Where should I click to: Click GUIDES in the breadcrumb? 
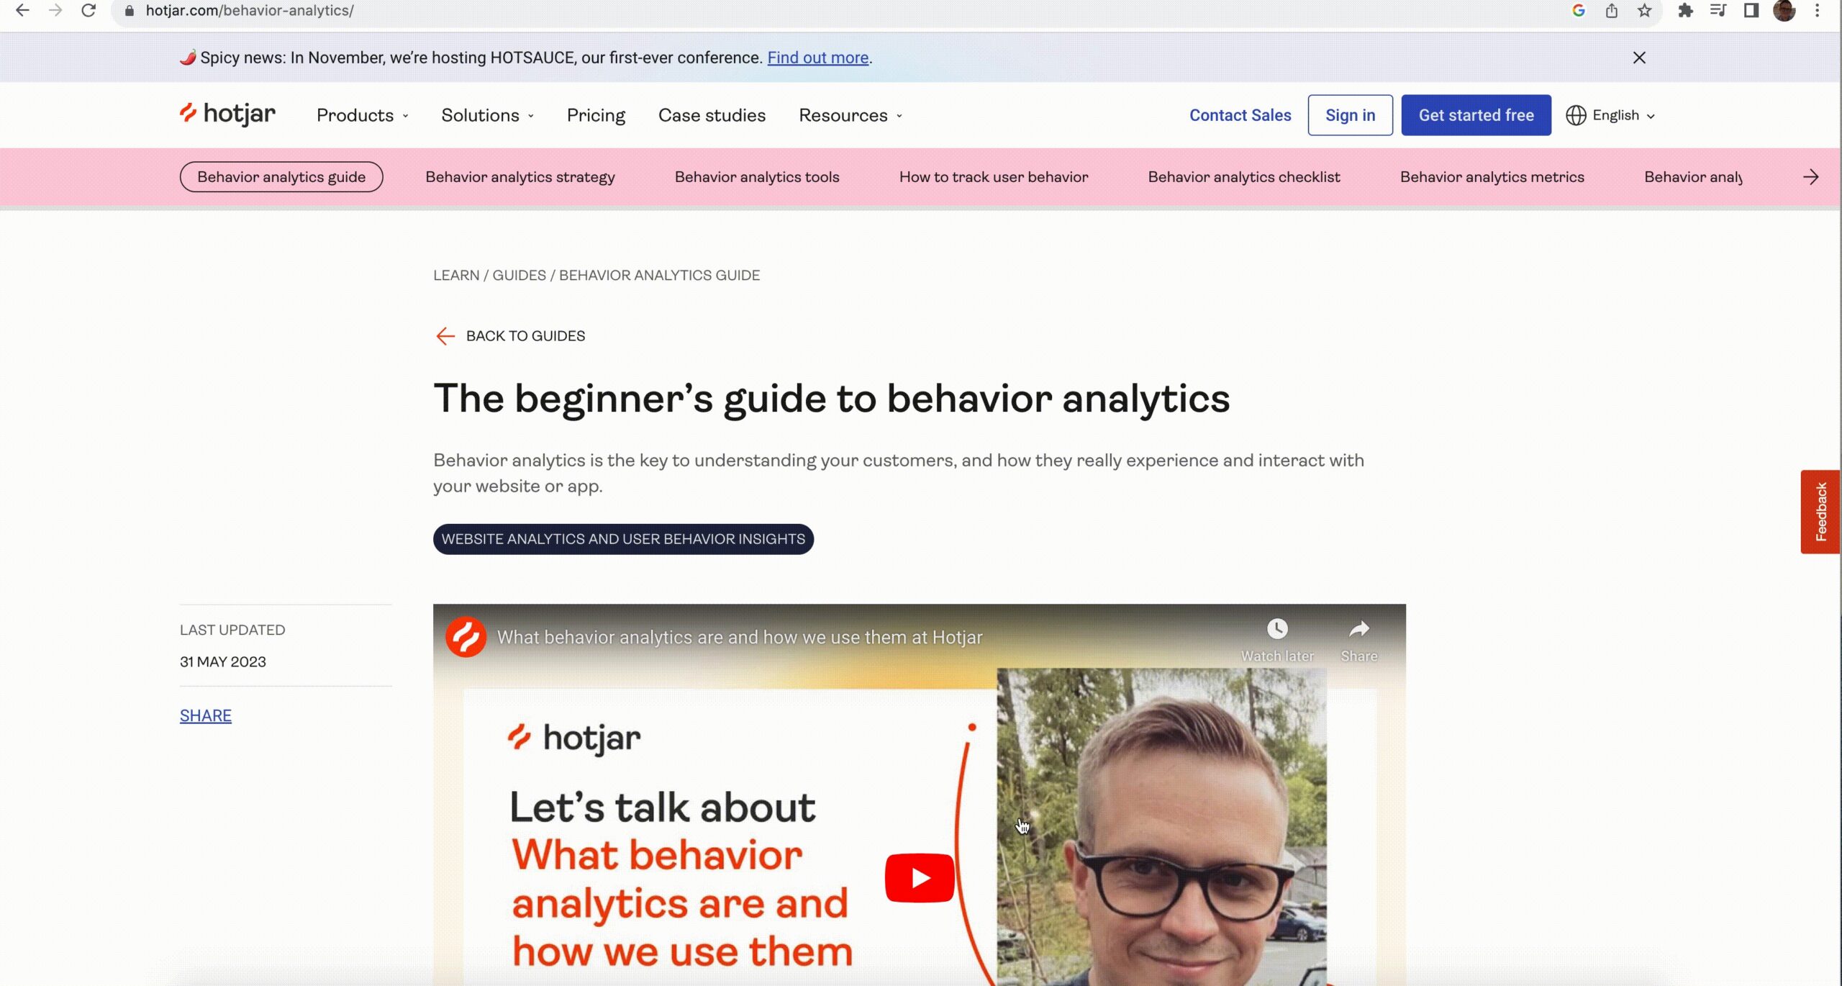(x=519, y=275)
